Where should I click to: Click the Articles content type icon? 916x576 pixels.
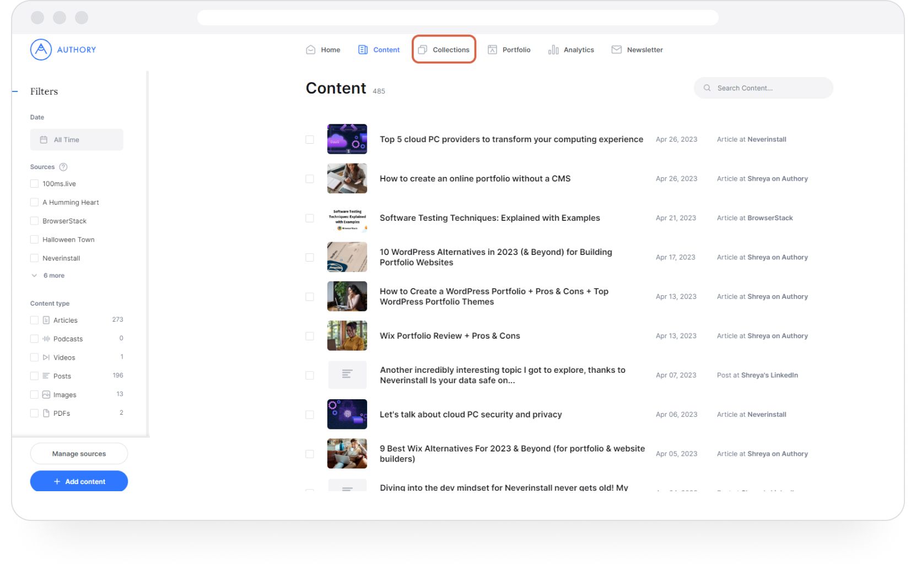(46, 320)
